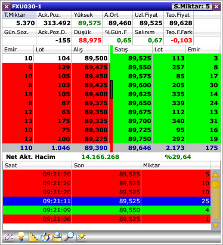
Task: Click the small x icon left of FXU030-1
Action: (7, 7)
